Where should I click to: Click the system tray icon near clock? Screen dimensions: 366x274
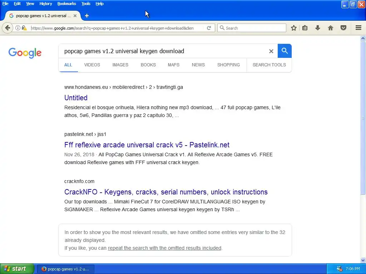(x=340, y=269)
